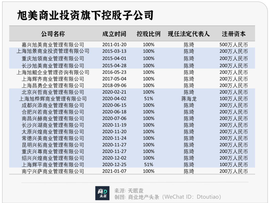Click 51% in 上海旭桦辉 row
The height and width of the screenshot is (203, 270).
[148, 98]
